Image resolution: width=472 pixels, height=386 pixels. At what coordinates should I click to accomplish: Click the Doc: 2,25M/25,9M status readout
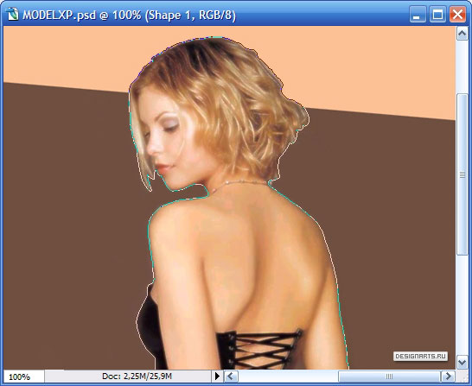(x=137, y=377)
